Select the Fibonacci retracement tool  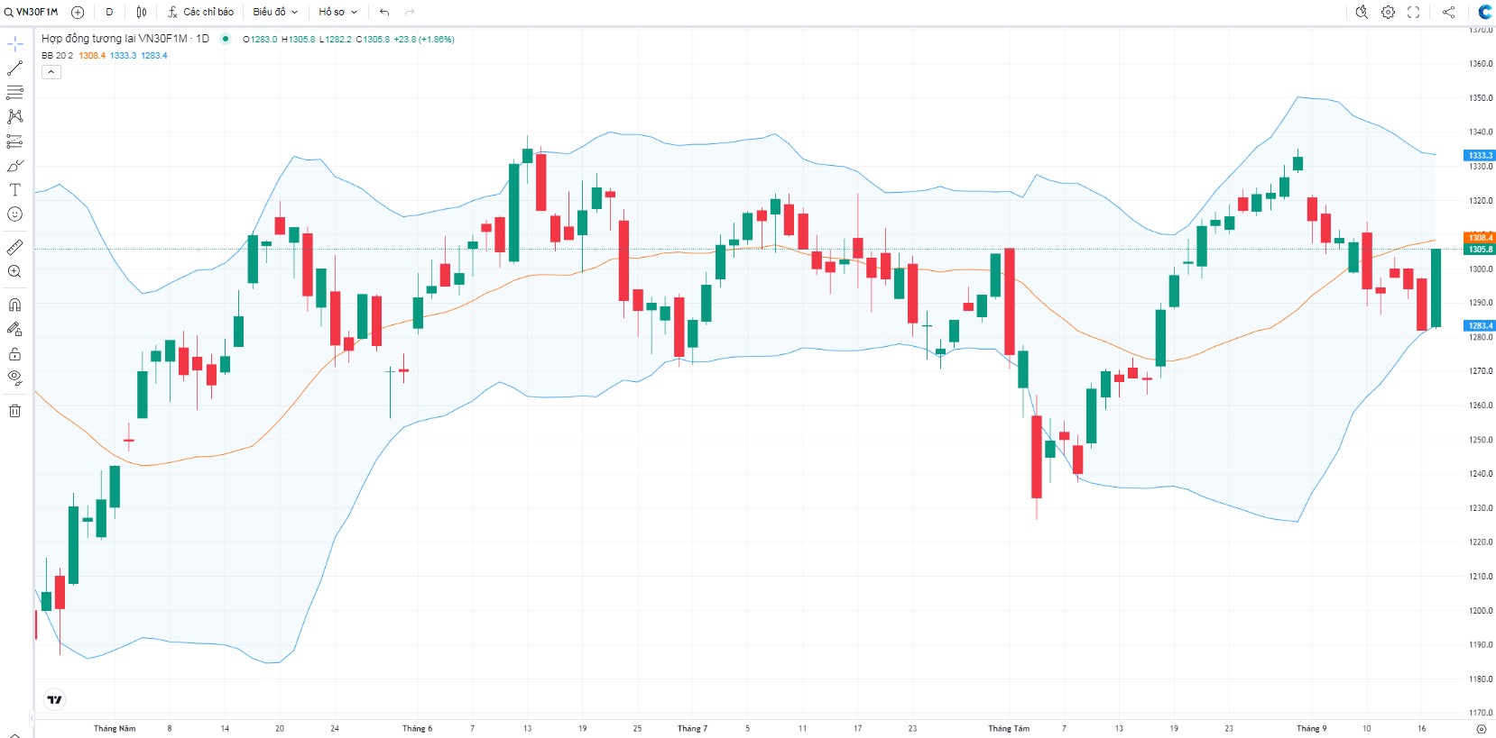(x=15, y=92)
